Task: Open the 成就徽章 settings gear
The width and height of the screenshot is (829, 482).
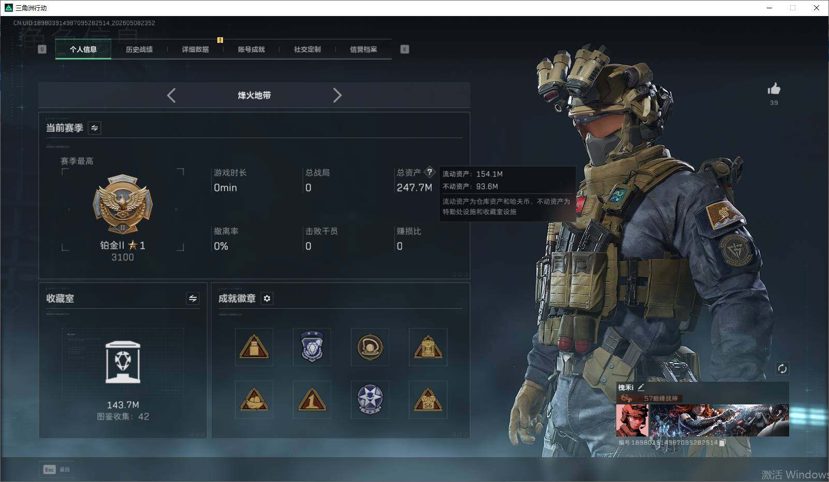Action: point(267,298)
